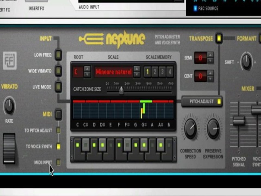Toggle the E key on the scale keyboard

tap(111, 149)
